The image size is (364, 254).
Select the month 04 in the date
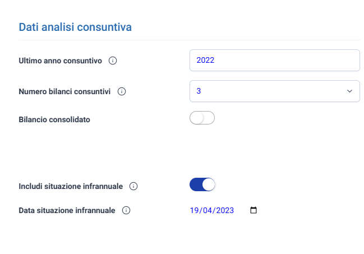[x=208, y=210]
